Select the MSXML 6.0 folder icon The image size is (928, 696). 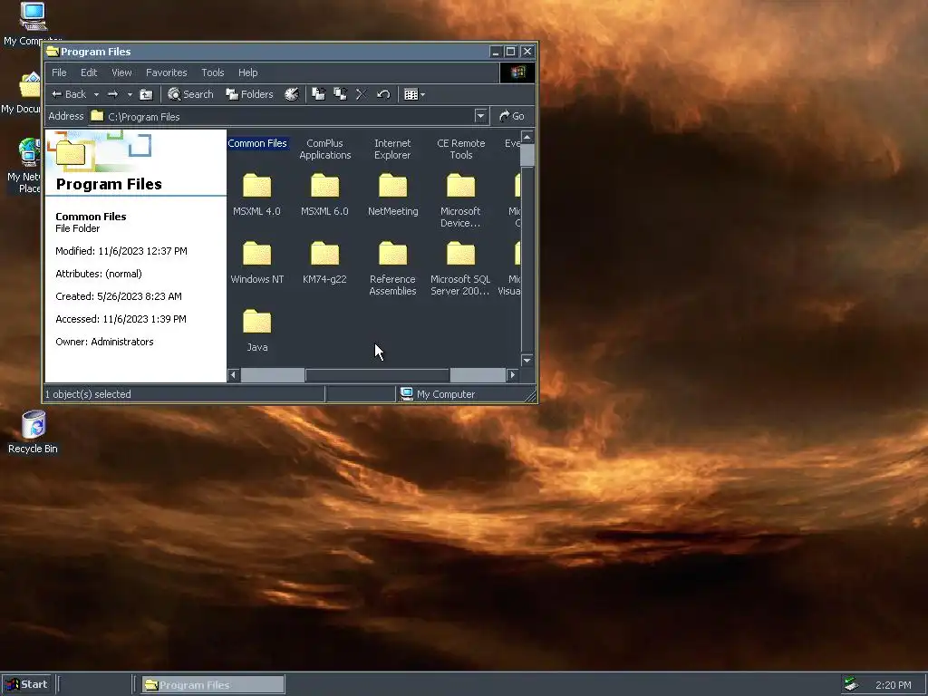pos(325,185)
